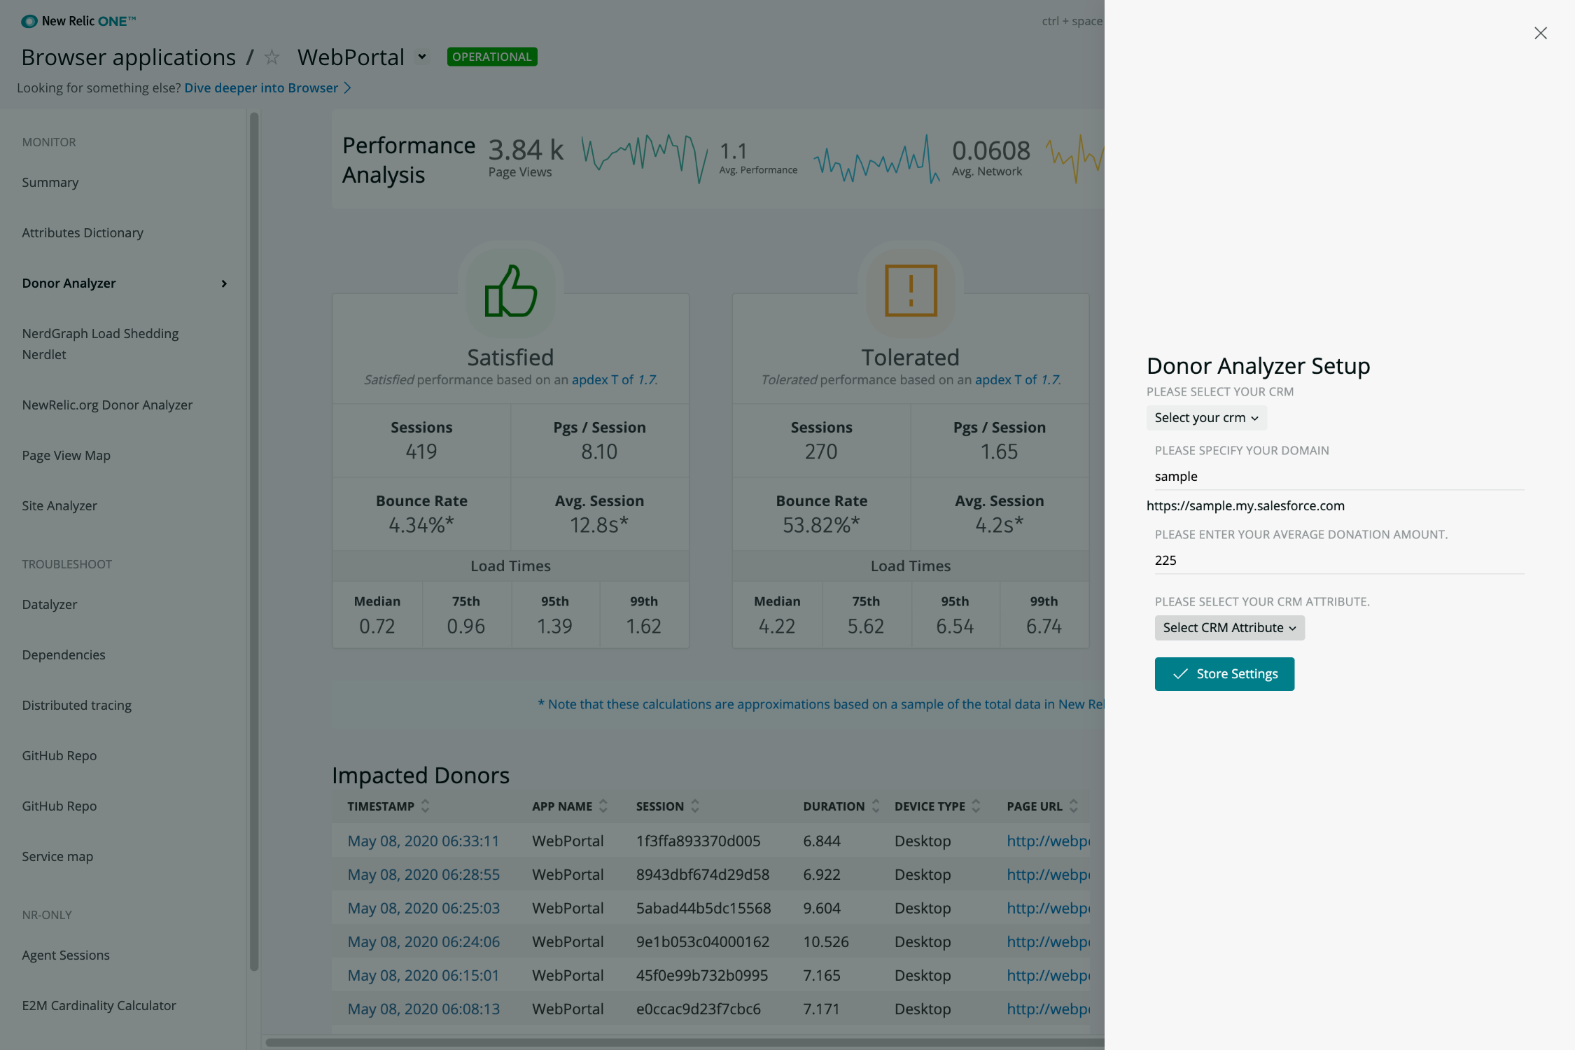1575x1050 pixels.
Task: Open the Select your crm dropdown
Action: pyautogui.click(x=1206, y=418)
